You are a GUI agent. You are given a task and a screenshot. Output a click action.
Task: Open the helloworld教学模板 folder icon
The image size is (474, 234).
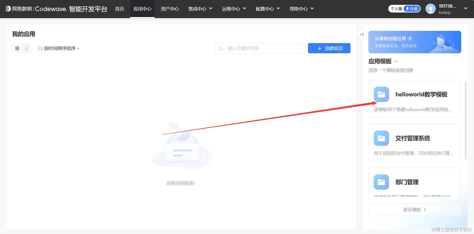[x=381, y=94]
